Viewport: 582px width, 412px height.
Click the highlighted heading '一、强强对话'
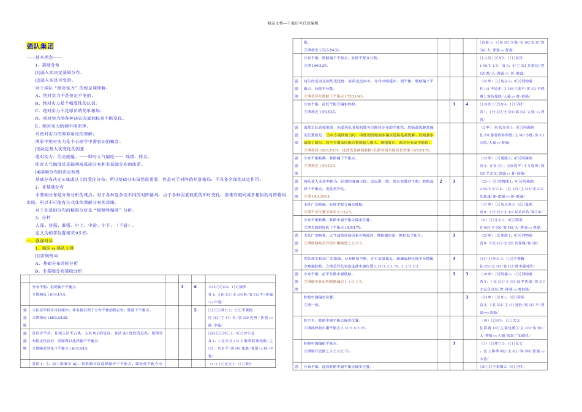(40, 240)
